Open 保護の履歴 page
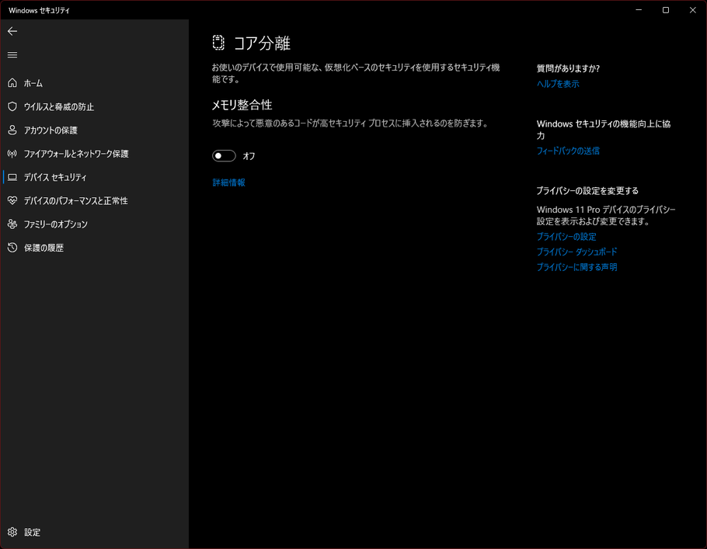Viewport: 707px width, 549px height. [94, 248]
